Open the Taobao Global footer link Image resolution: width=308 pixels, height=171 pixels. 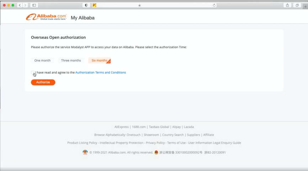(x=159, y=127)
